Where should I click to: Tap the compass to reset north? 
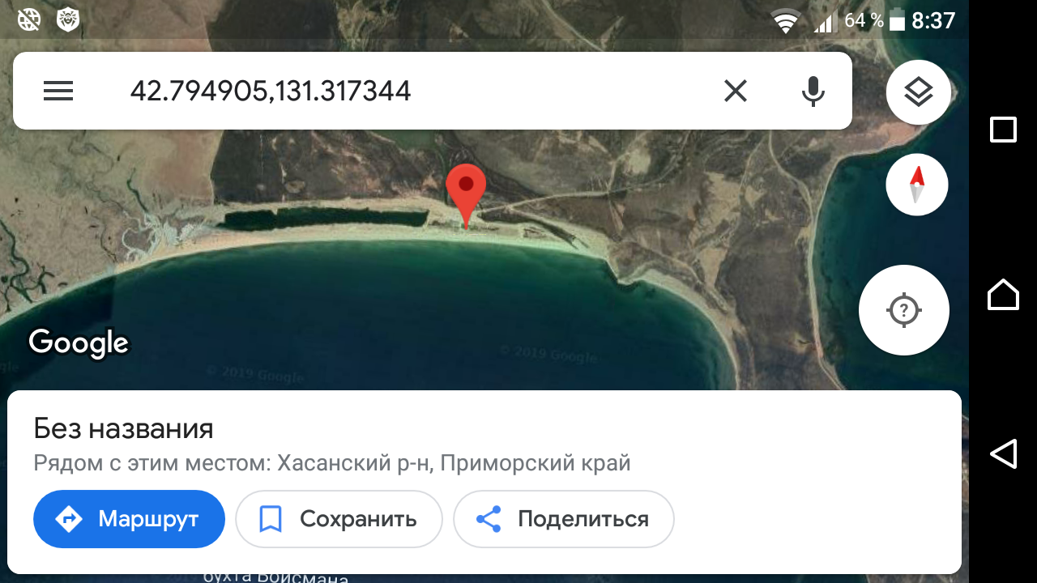coord(917,185)
